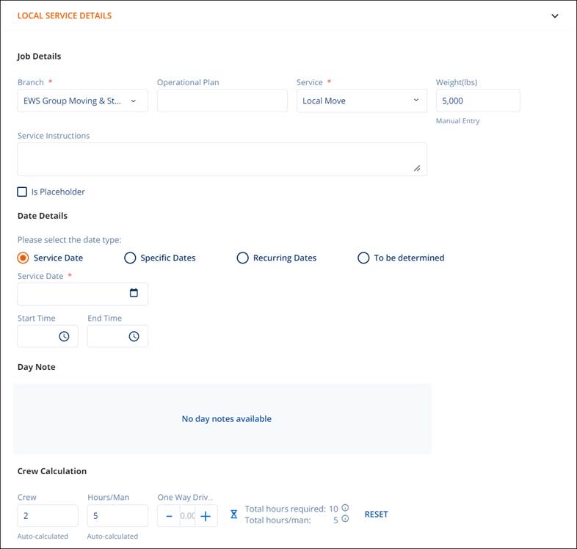Image resolution: width=577 pixels, height=549 pixels.
Task: Click the Manual Entry label under Weight
Action: pos(457,120)
